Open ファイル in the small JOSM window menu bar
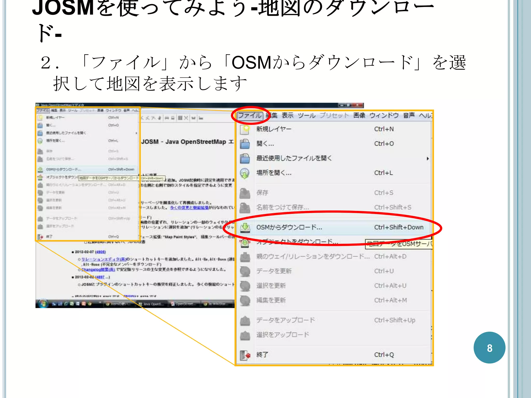The width and height of the screenshot is (531, 398). click(x=43, y=110)
